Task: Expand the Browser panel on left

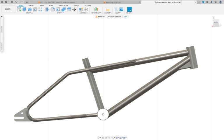Action: 2,29
